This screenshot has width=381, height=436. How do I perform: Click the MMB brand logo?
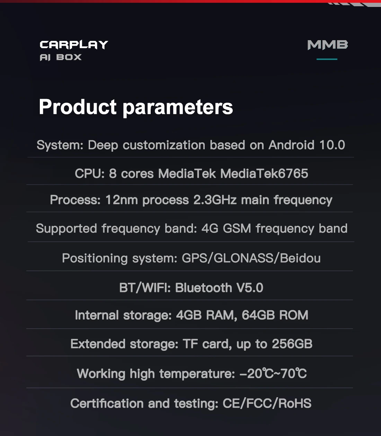(327, 45)
